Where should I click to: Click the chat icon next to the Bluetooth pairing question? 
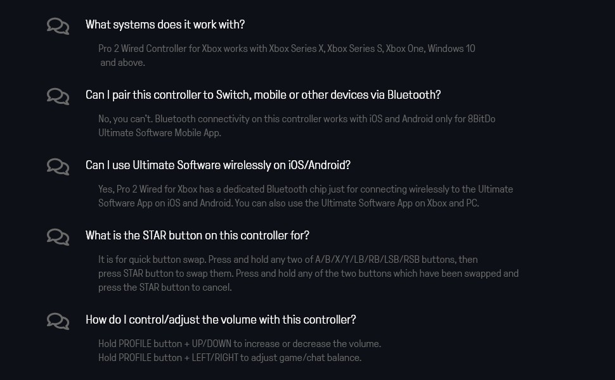(58, 96)
